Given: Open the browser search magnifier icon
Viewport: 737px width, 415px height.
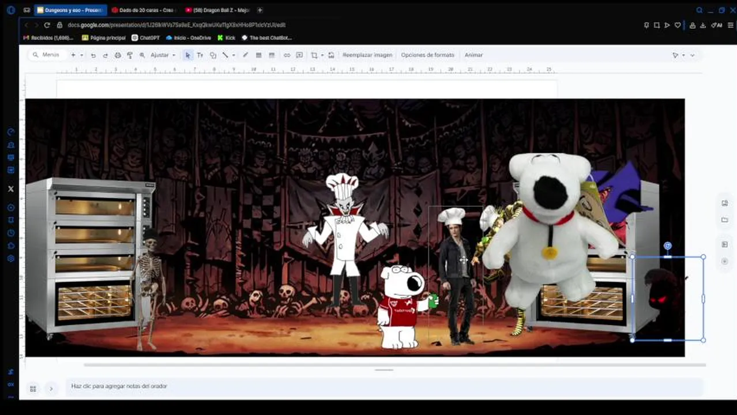Looking at the screenshot, I should coord(699,10).
